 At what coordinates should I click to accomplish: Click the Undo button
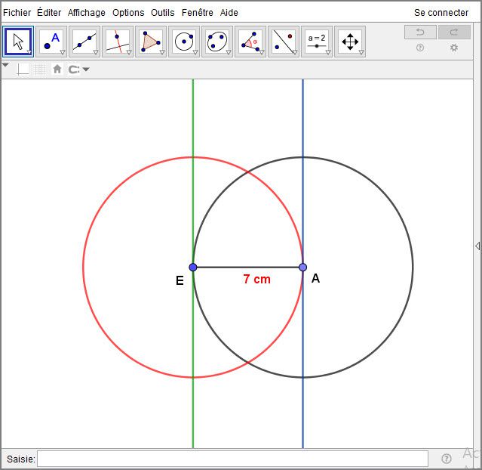point(420,32)
